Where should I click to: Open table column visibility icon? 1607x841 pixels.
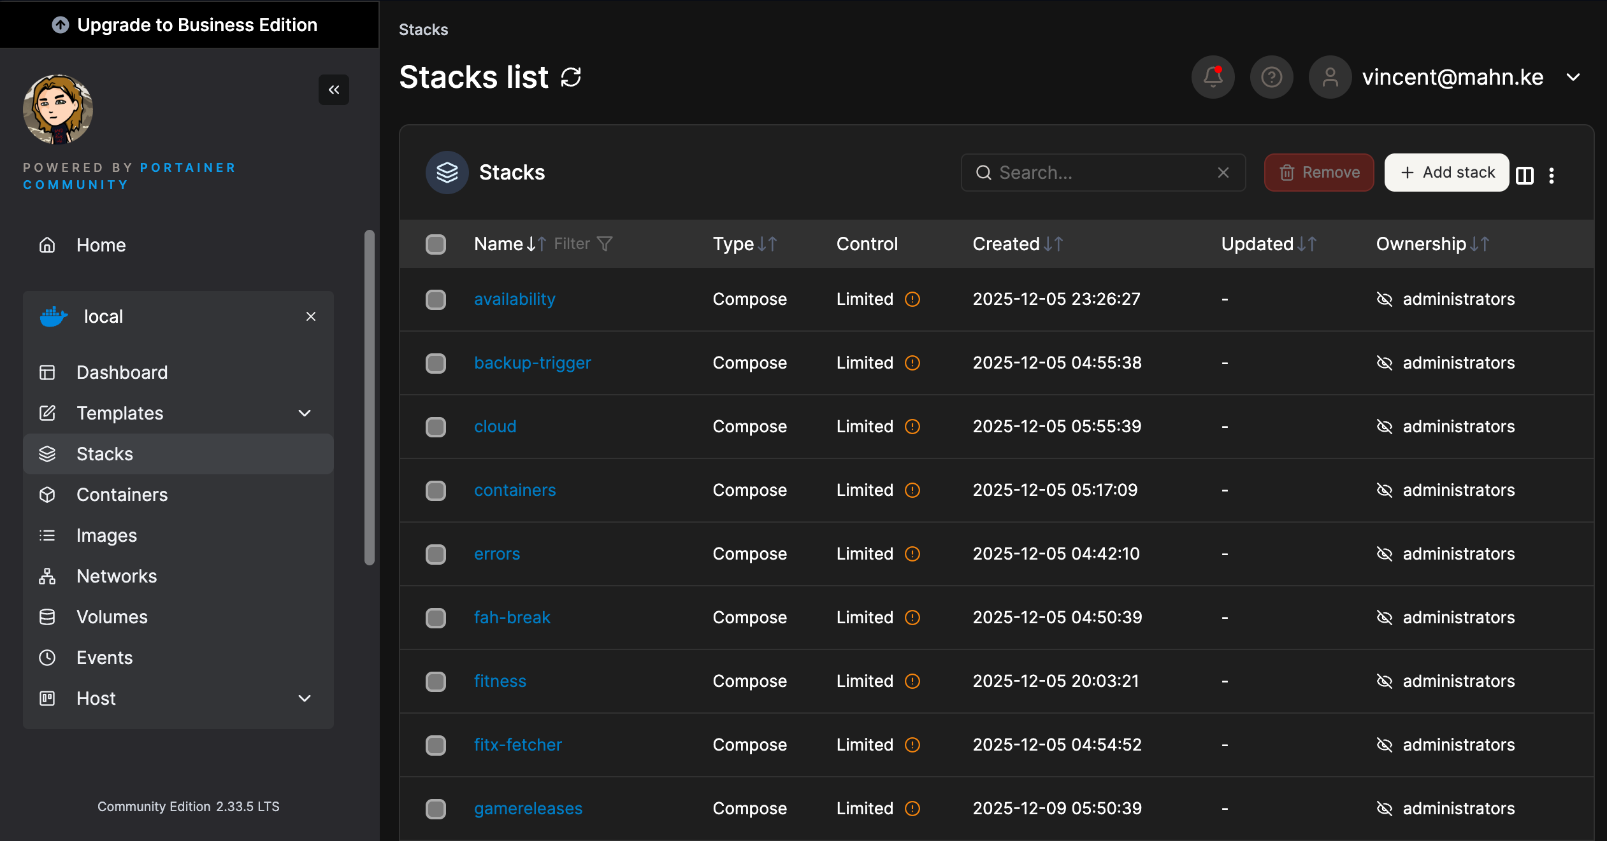[1525, 175]
